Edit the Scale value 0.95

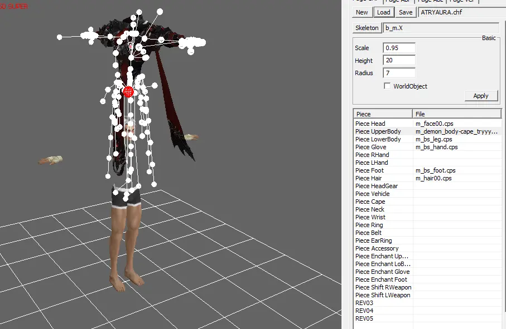point(399,48)
